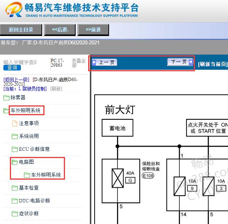Open the 除雾器 folder icon

tap(6, 98)
